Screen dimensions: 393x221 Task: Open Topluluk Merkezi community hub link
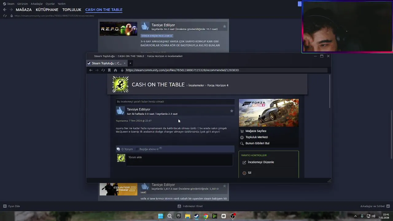click(x=257, y=137)
